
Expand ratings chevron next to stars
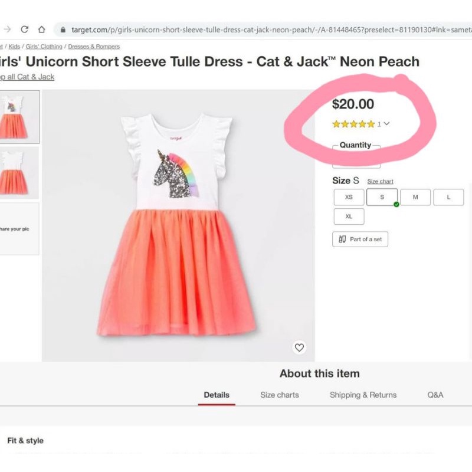(387, 124)
